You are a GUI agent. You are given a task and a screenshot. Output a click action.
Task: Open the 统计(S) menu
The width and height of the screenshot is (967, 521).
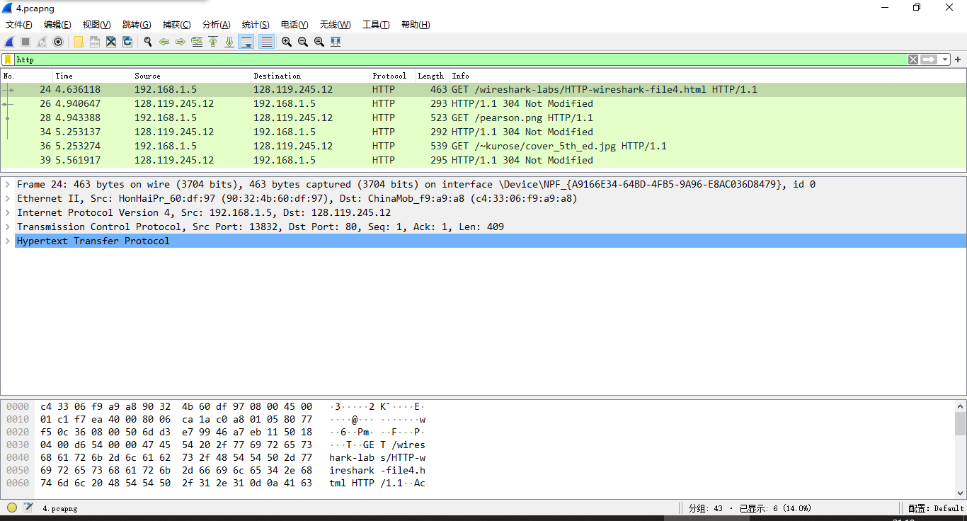[x=255, y=25]
